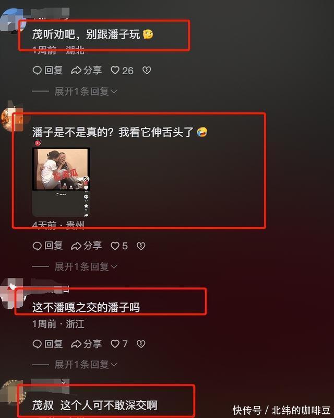
Task: Open the 茂叔 comment text
Action: point(94,405)
